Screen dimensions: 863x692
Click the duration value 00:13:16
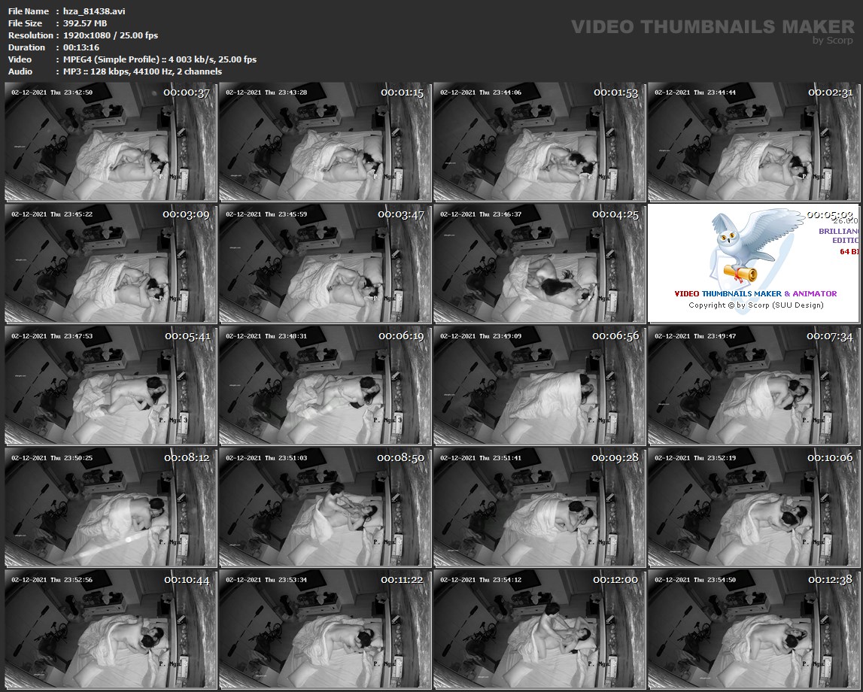[81, 47]
